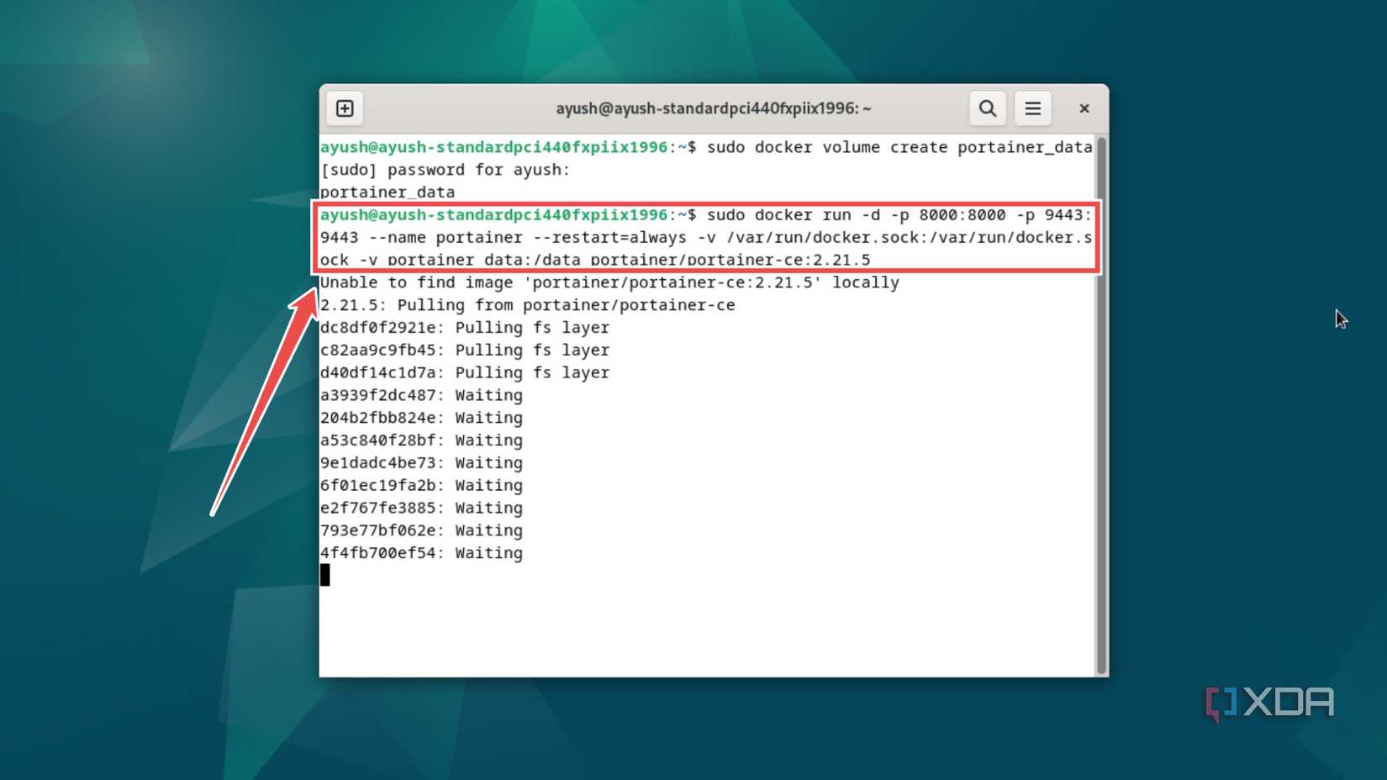Click the sudo password prompt line

[444, 170]
